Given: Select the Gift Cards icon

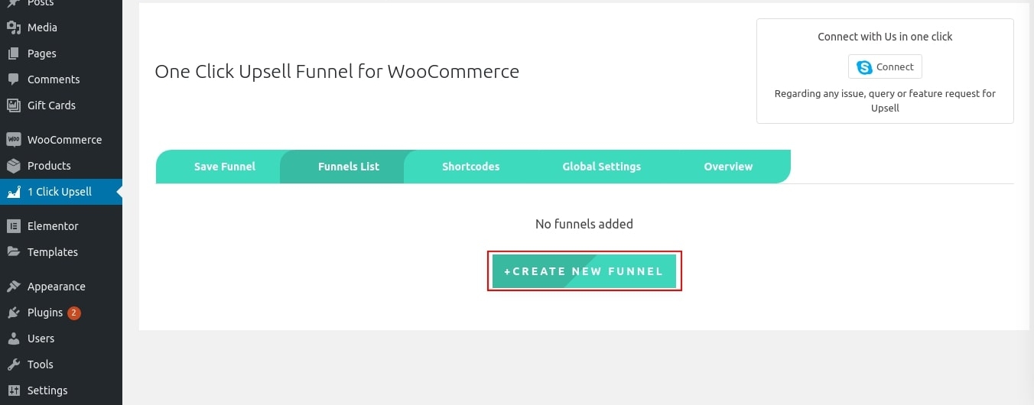Looking at the screenshot, I should coord(13,105).
